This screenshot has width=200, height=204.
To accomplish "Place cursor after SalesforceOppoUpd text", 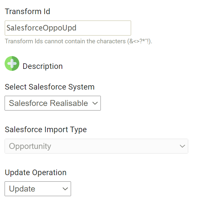I will pyautogui.click(x=77, y=28).
